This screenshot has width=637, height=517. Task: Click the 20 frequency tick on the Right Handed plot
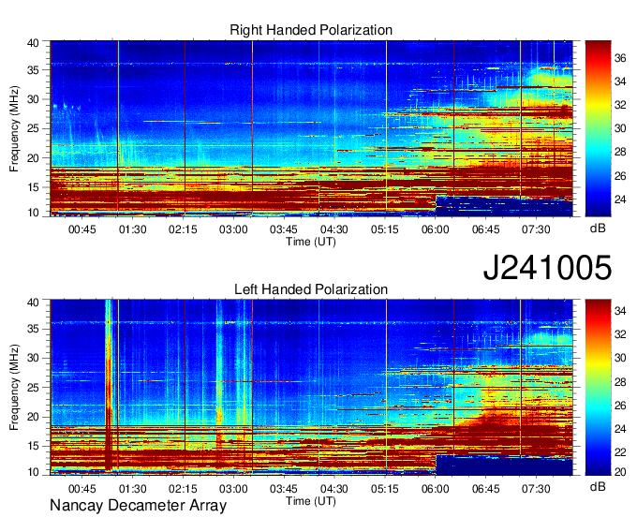(33, 158)
